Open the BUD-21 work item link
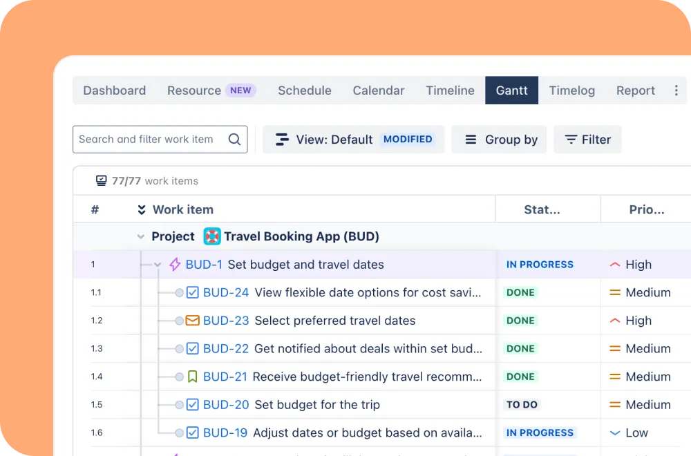This screenshot has width=691, height=456. pyautogui.click(x=225, y=377)
